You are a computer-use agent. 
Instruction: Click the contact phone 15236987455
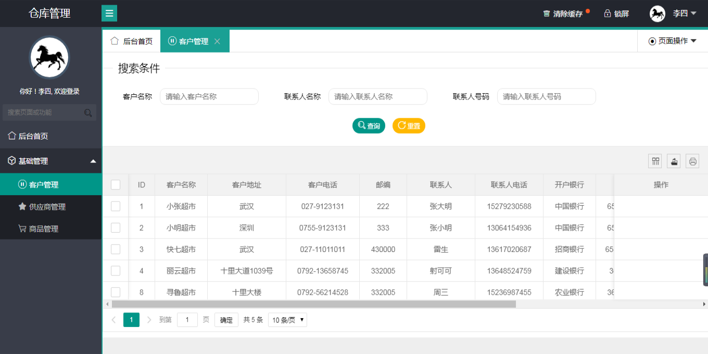(x=509, y=292)
